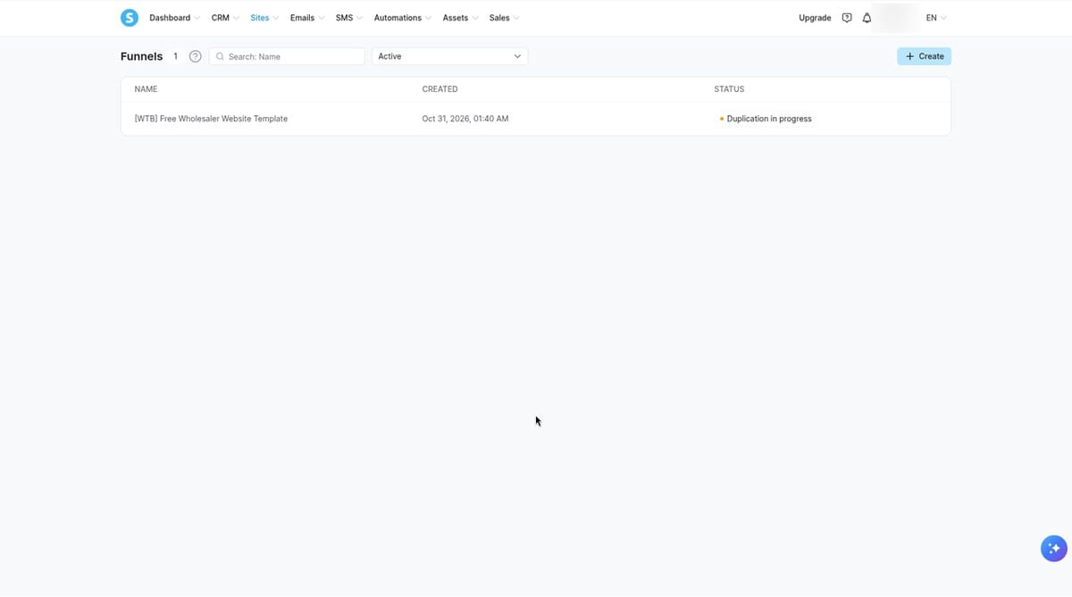This screenshot has height=597, width=1072.
Task: Open the Sites menu
Action: [x=264, y=18]
